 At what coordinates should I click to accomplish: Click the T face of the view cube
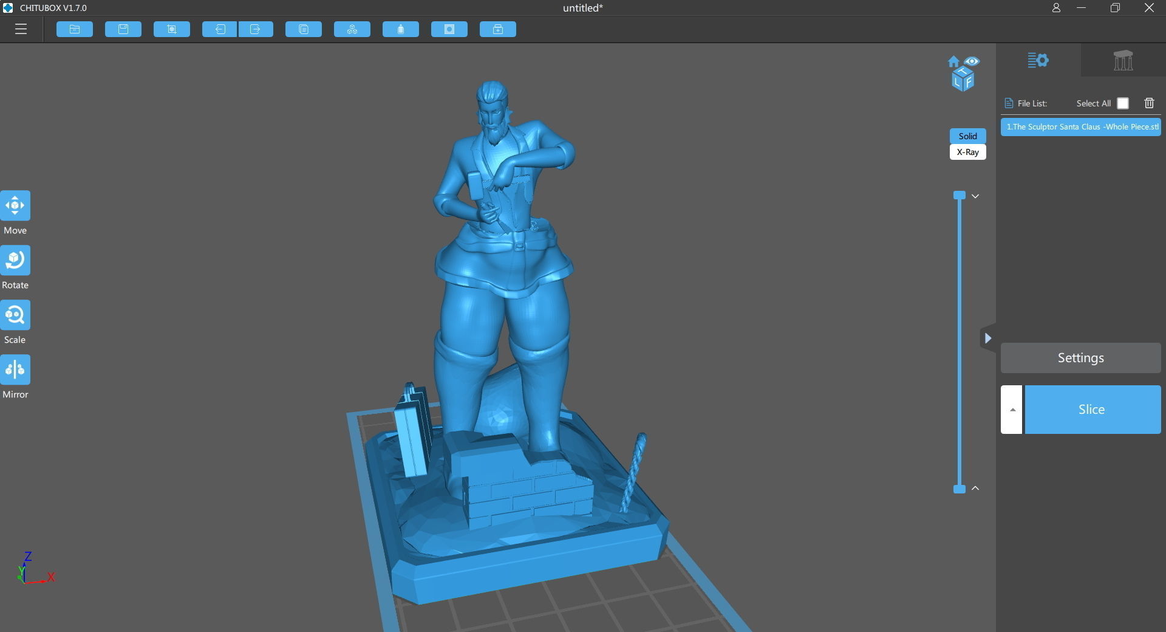tap(963, 71)
